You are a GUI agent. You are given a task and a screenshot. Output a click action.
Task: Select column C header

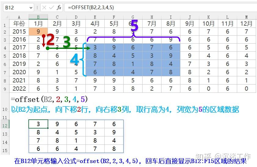coord(57,17)
